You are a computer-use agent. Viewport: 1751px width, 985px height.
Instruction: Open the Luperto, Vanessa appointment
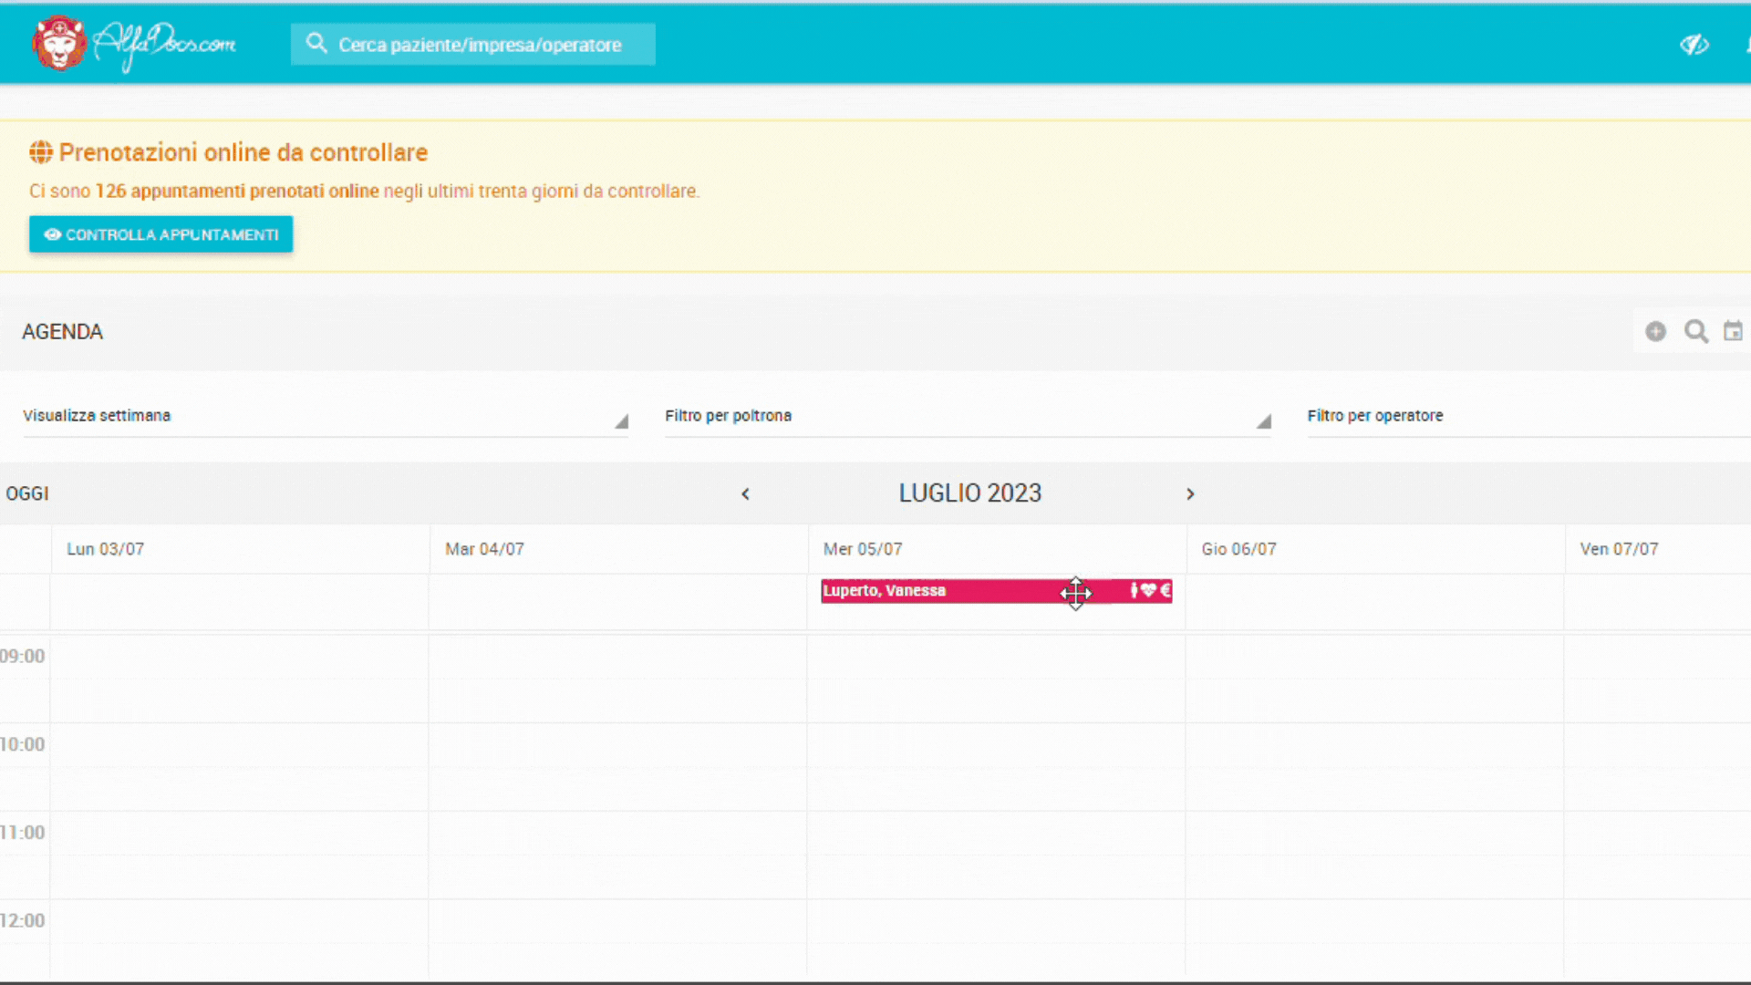(996, 591)
